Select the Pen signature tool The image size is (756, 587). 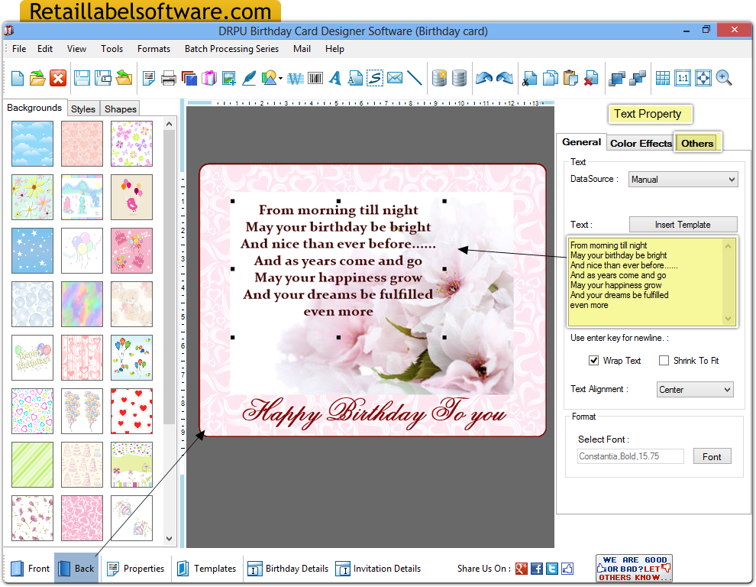[x=249, y=77]
